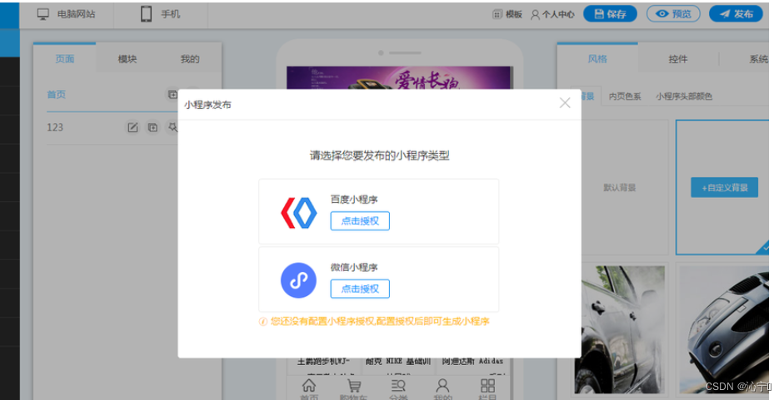784x400 pixels.
Task: Choose the 默认背景 option
Action: [620, 188]
